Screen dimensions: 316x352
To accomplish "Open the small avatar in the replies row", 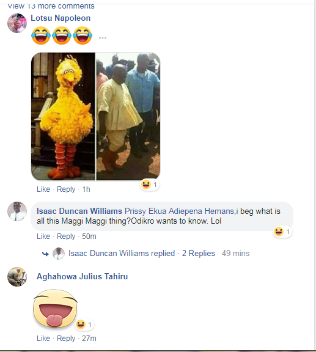I will point(59,254).
